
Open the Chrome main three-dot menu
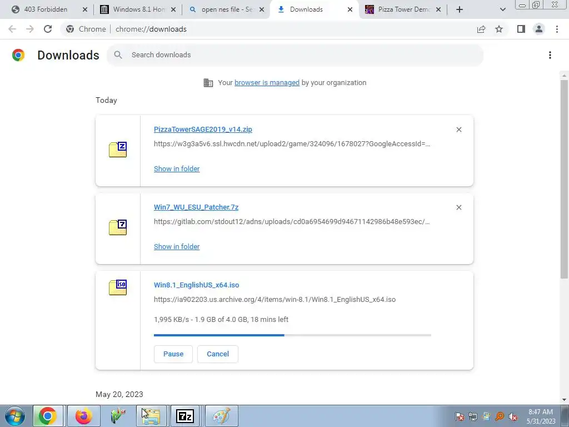(557, 29)
